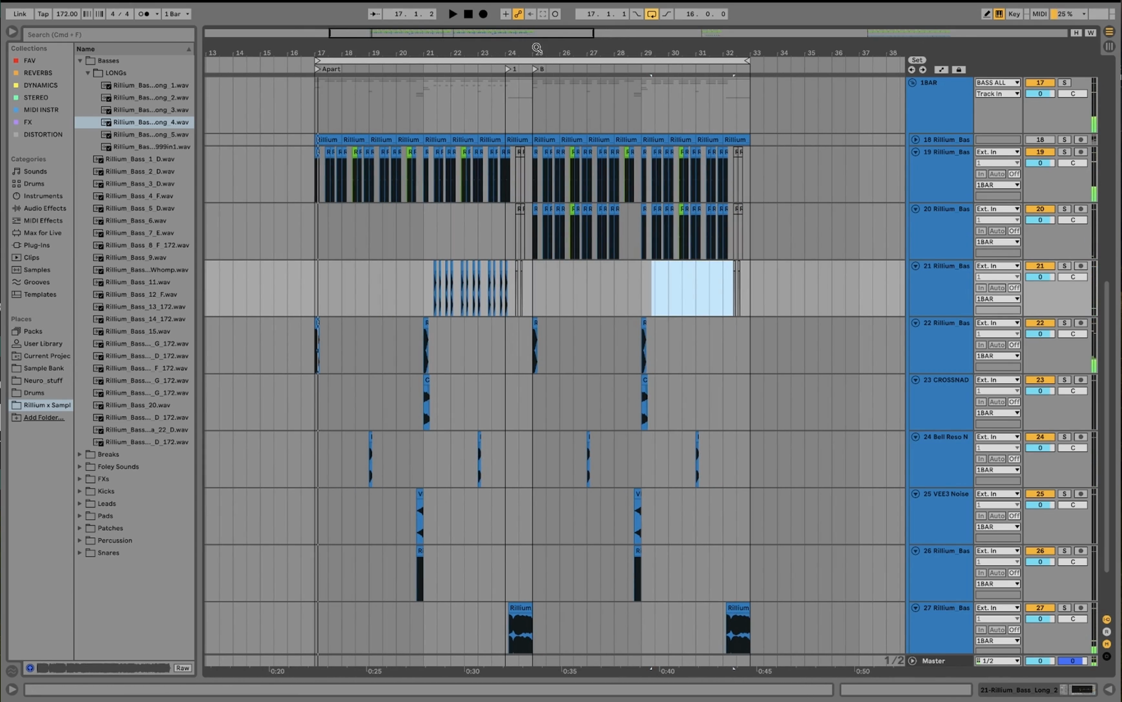1122x702 pixels.
Task: Toggle track 21 activator button
Action: [1040, 266]
